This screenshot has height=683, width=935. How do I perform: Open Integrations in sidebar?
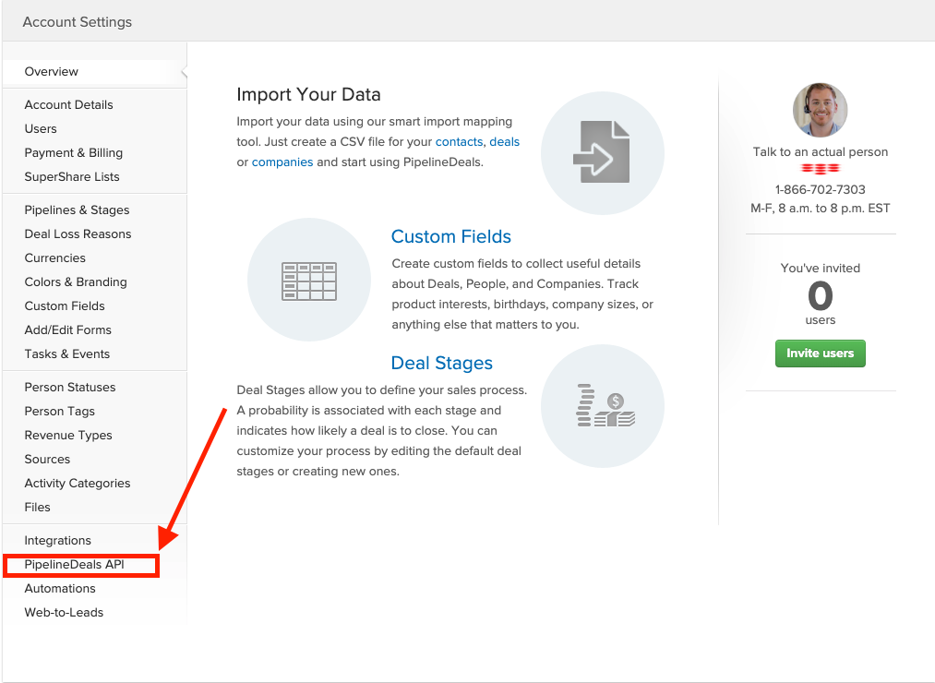coord(58,541)
